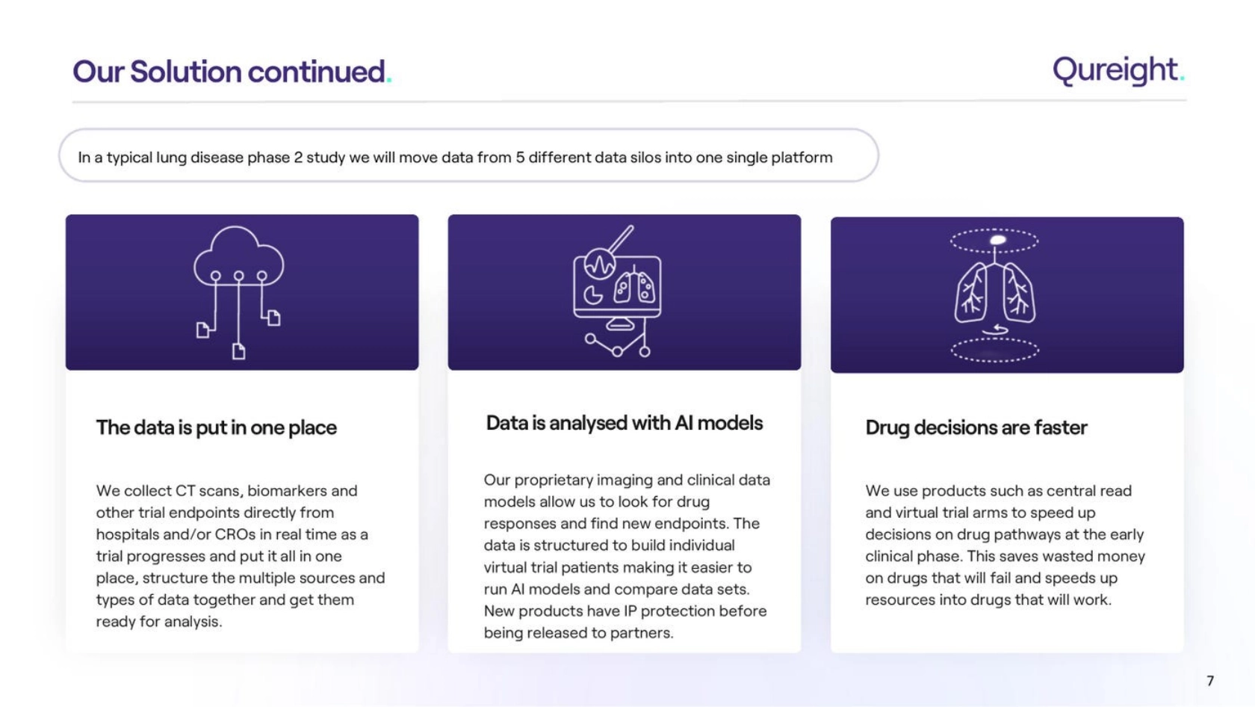Click the Qureight logo
Viewport: 1255px width, 707px height.
(1118, 70)
